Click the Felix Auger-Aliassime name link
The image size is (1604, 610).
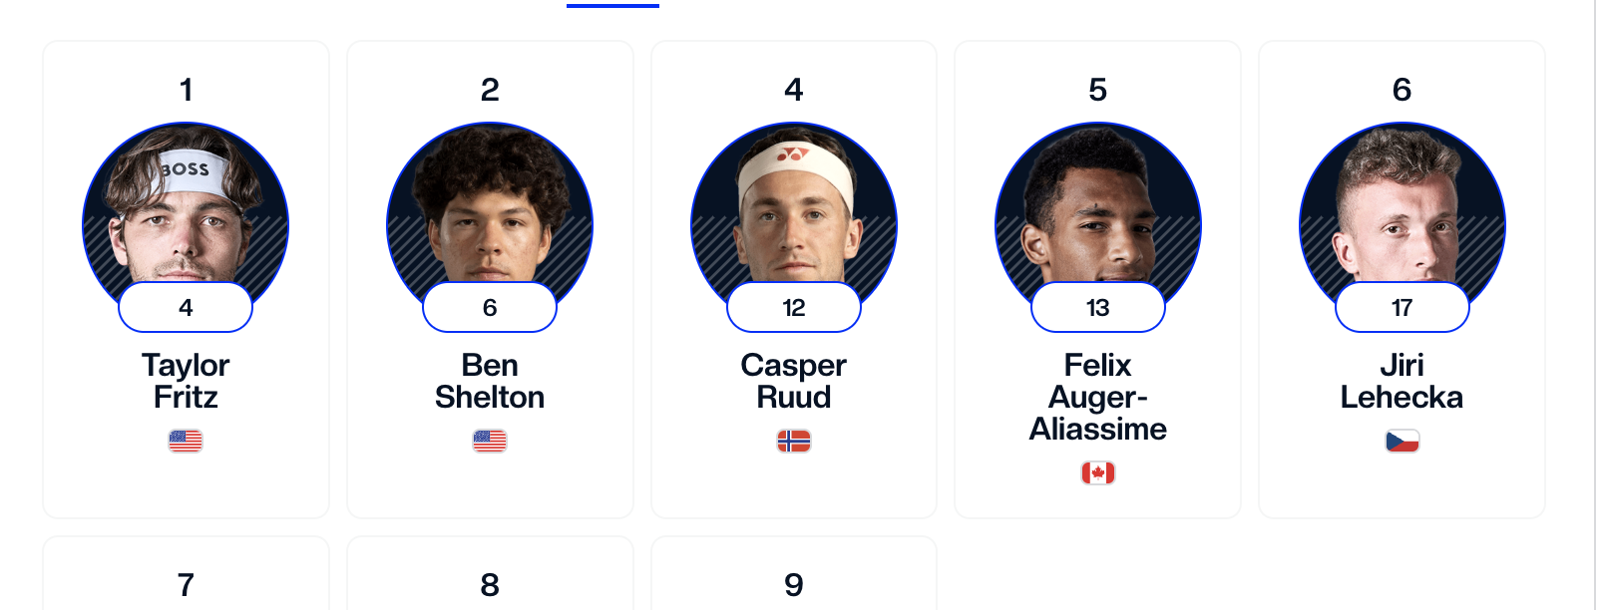coord(1097,397)
